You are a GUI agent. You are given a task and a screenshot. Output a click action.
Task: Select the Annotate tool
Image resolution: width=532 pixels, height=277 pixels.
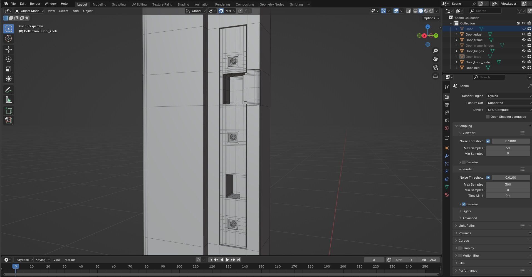click(9, 90)
